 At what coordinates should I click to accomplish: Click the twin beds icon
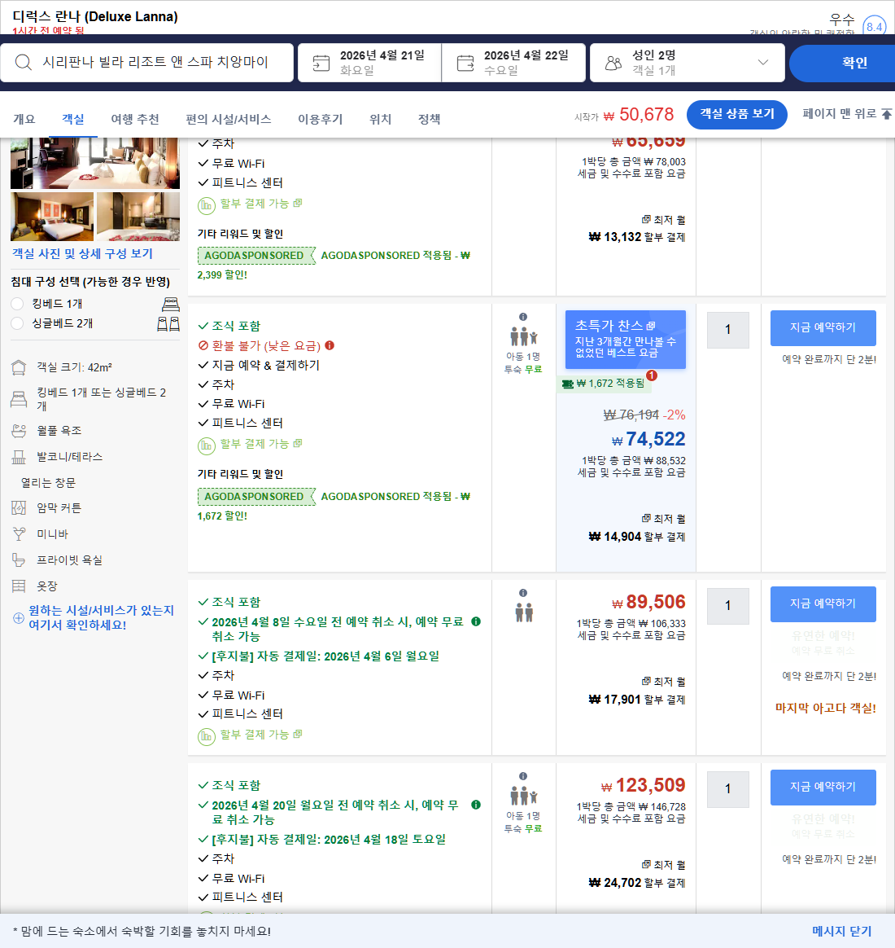[x=168, y=323]
